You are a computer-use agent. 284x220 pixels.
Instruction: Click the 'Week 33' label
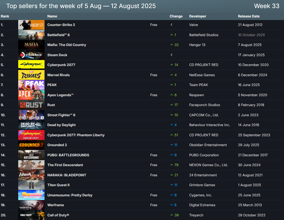pos(267,6)
